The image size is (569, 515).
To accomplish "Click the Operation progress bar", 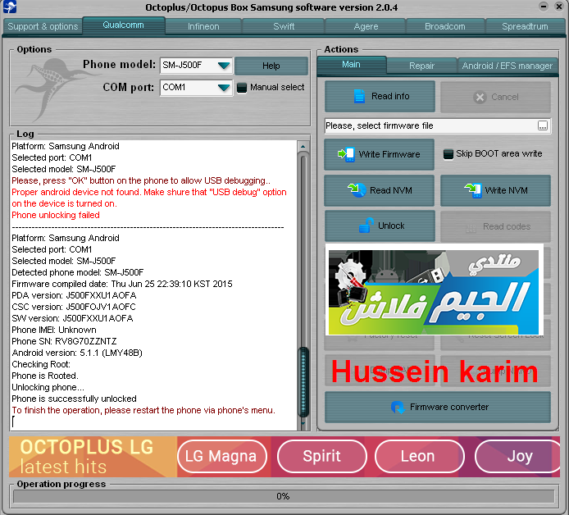I will point(284,496).
